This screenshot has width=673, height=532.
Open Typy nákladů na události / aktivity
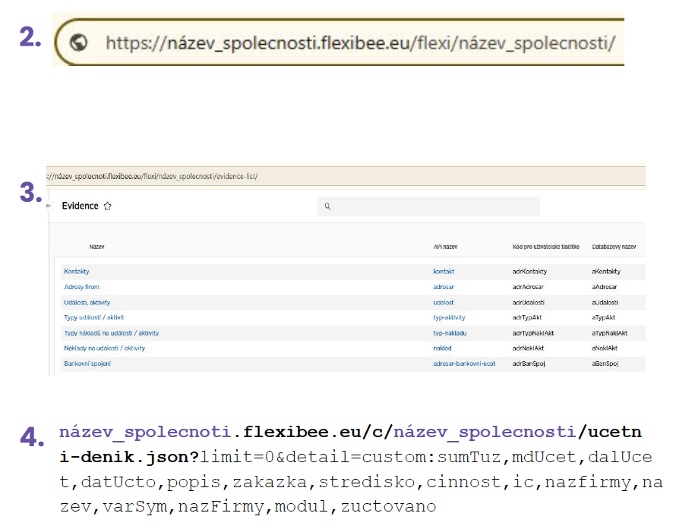(x=112, y=332)
